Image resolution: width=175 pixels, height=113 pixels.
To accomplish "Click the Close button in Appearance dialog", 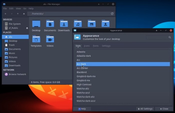I will [x=164, y=109].
